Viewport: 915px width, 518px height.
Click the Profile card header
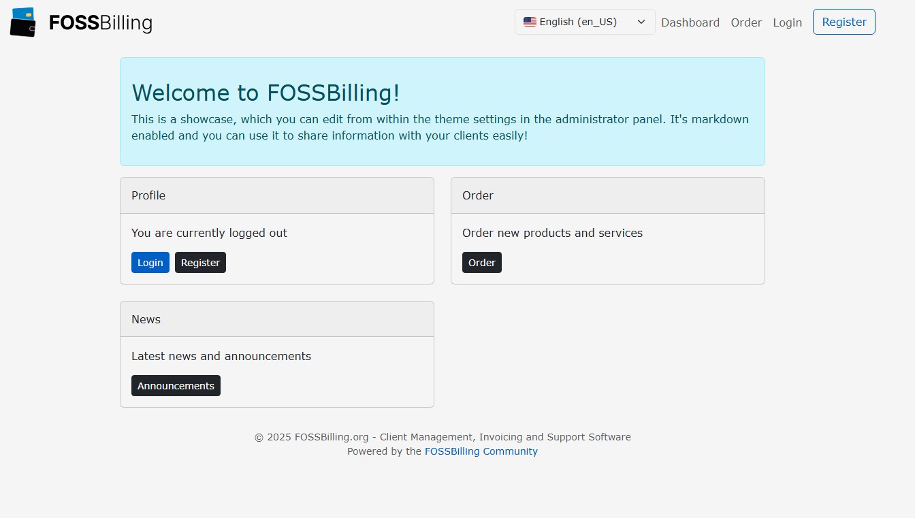click(277, 195)
